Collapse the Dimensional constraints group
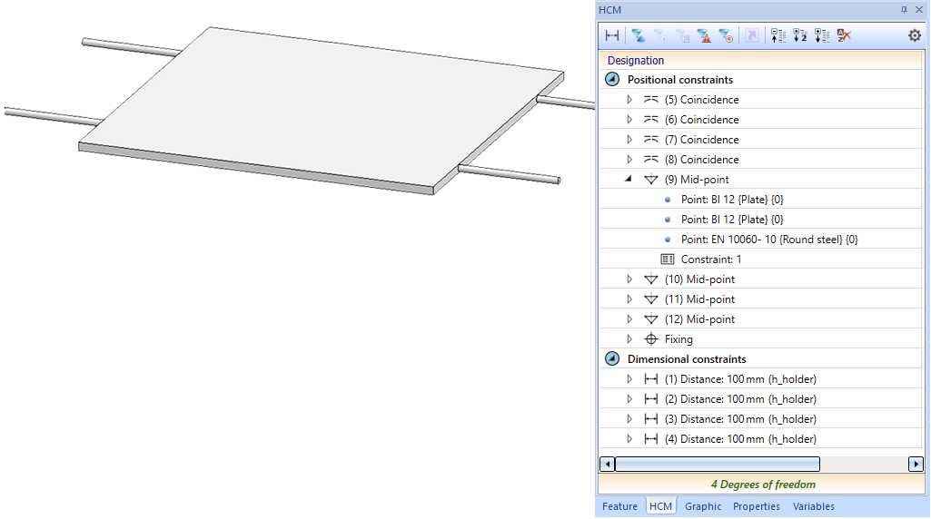Image resolution: width=931 pixels, height=519 pixels. (612, 358)
